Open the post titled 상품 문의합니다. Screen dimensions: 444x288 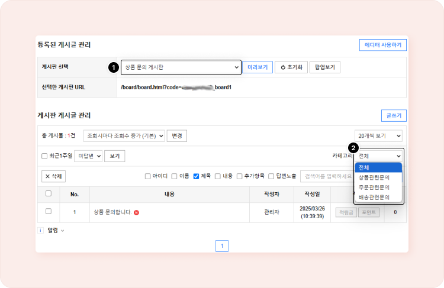tap(112, 212)
